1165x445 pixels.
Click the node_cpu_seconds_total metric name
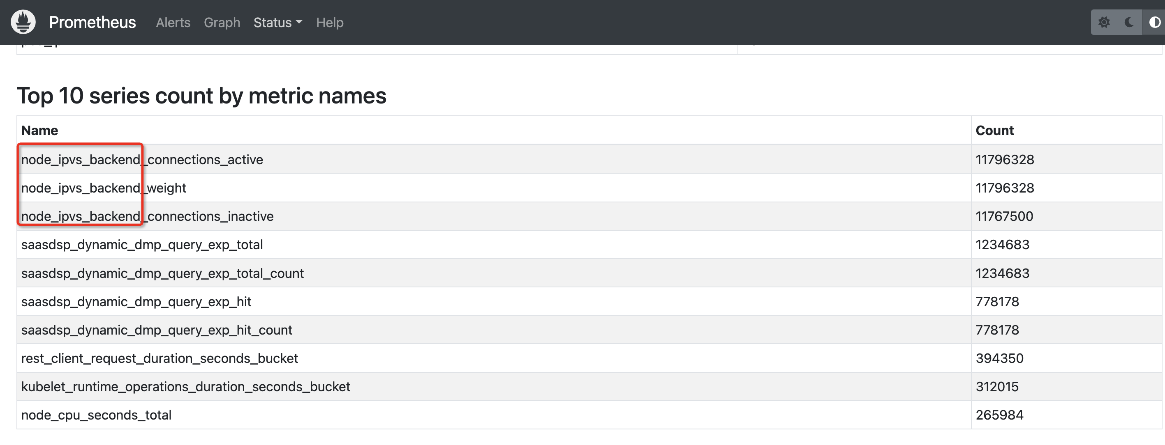(x=96, y=415)
